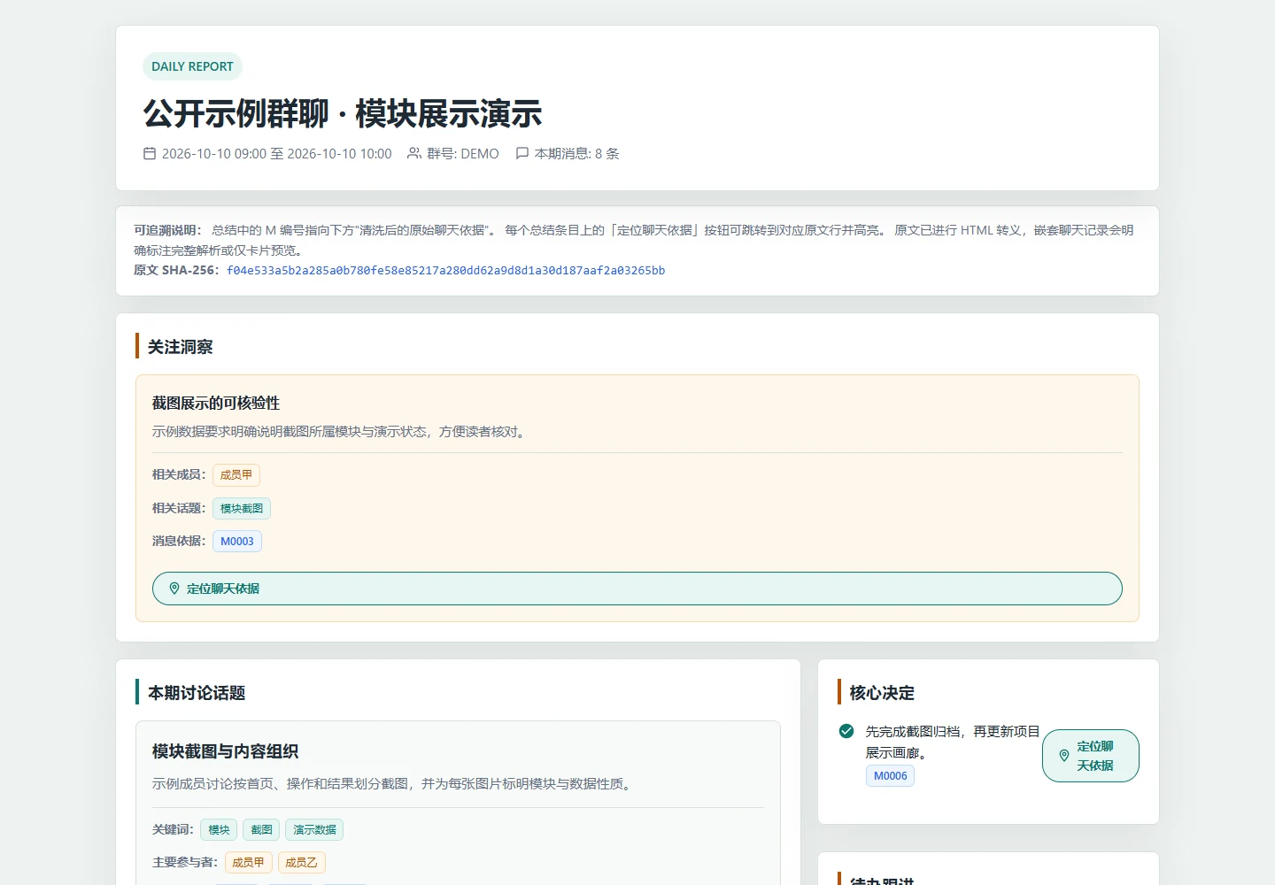Click the 可追溯说明 label
This screenshot has width=1275, height=885.
pos(167,230)
